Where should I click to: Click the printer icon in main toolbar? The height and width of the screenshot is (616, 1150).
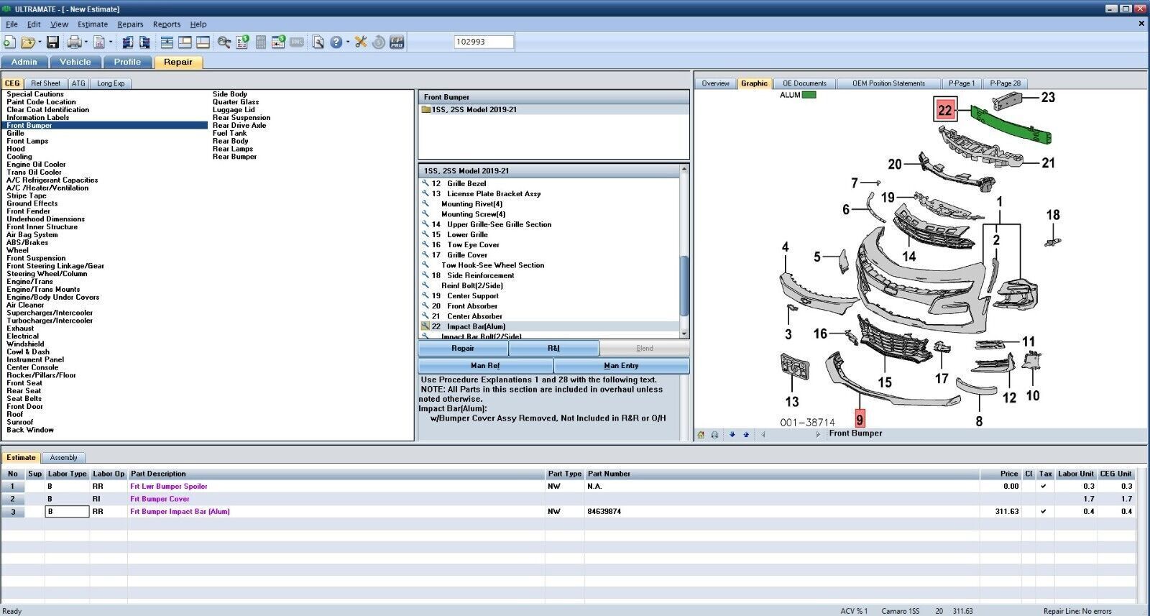click(75, 42)
